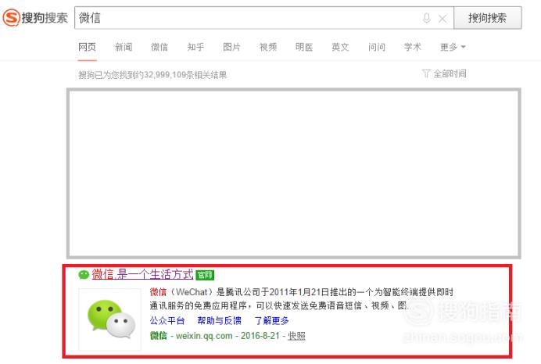Switch to the 英文 tab
Viewport: 541px width, 364px height.
[x=340, y=47]
